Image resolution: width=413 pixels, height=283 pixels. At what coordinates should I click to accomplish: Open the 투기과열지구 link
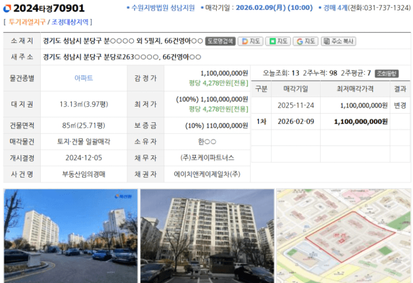pyautogui.click(x=27, y=22)
